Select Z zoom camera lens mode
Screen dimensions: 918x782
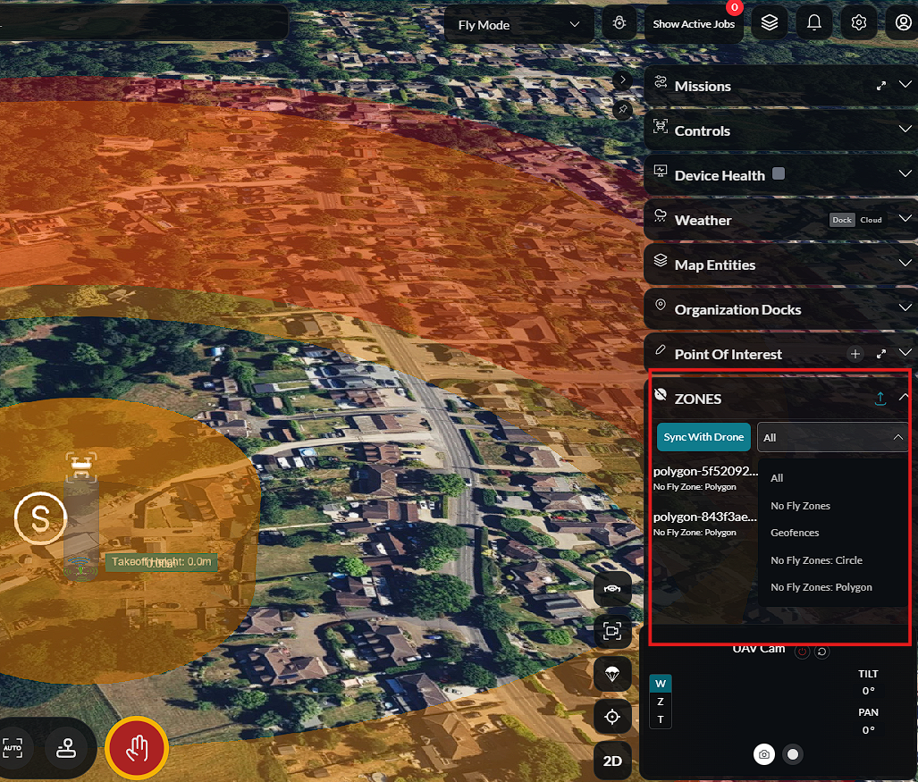click(661, 702)
